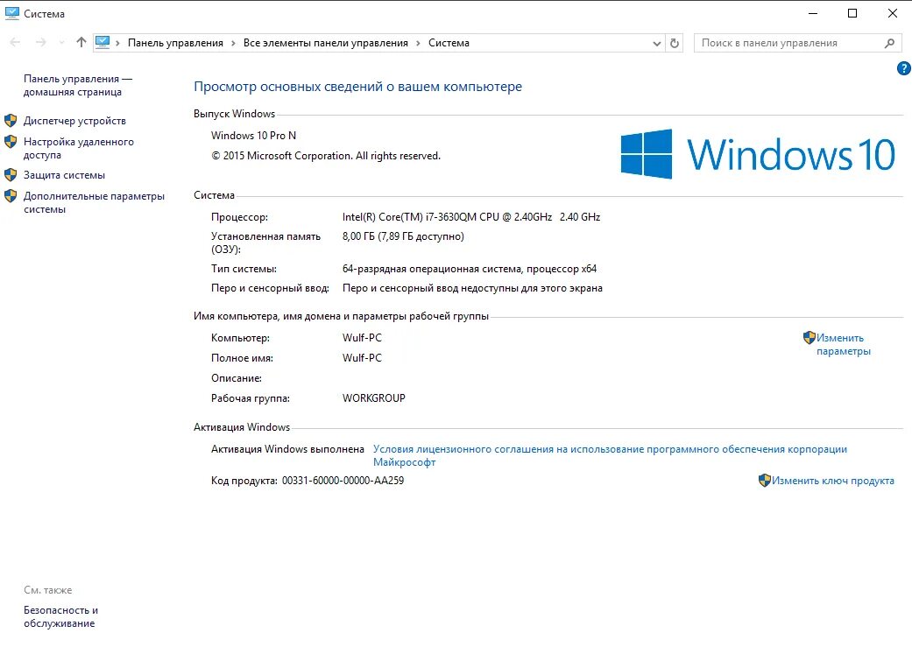Image resolution: width=912 pixels, height=647 pixels.
Task: Go back with the left arrow button
Action: tap(15, 42)
